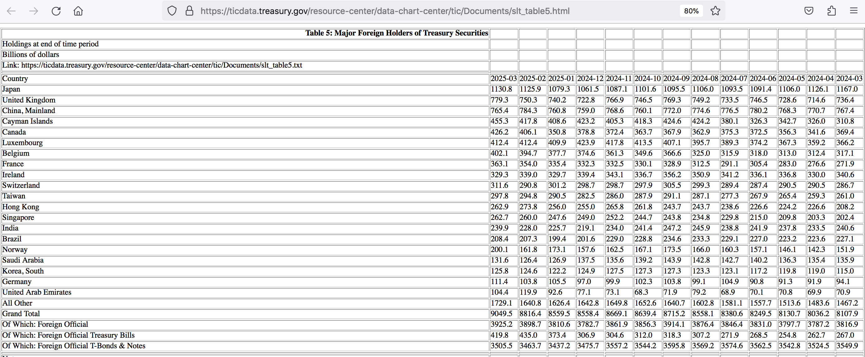Open the extensions puzzle icon

point(831,11)
